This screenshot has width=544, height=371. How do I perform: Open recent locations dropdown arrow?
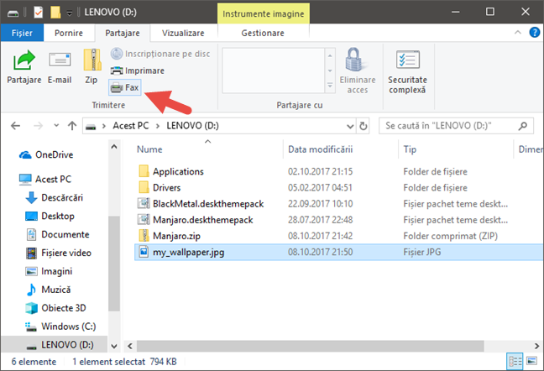coord(56,126)
